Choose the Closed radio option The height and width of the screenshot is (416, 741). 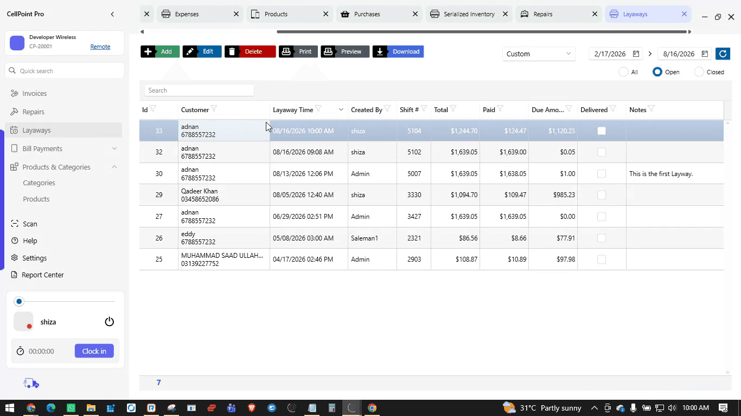point(699,71)
